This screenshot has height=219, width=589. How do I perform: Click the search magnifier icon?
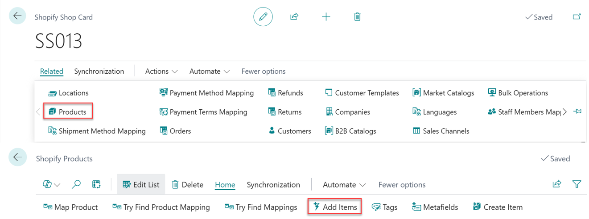pyautogui.click(x=76, y=184)
